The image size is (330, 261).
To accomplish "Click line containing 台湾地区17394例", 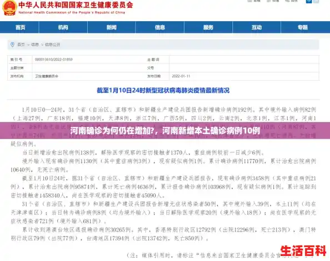I will 110,238.
